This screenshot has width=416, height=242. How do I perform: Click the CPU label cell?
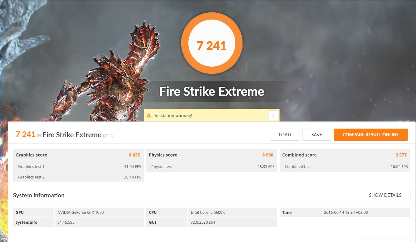(x=167, y=212)
